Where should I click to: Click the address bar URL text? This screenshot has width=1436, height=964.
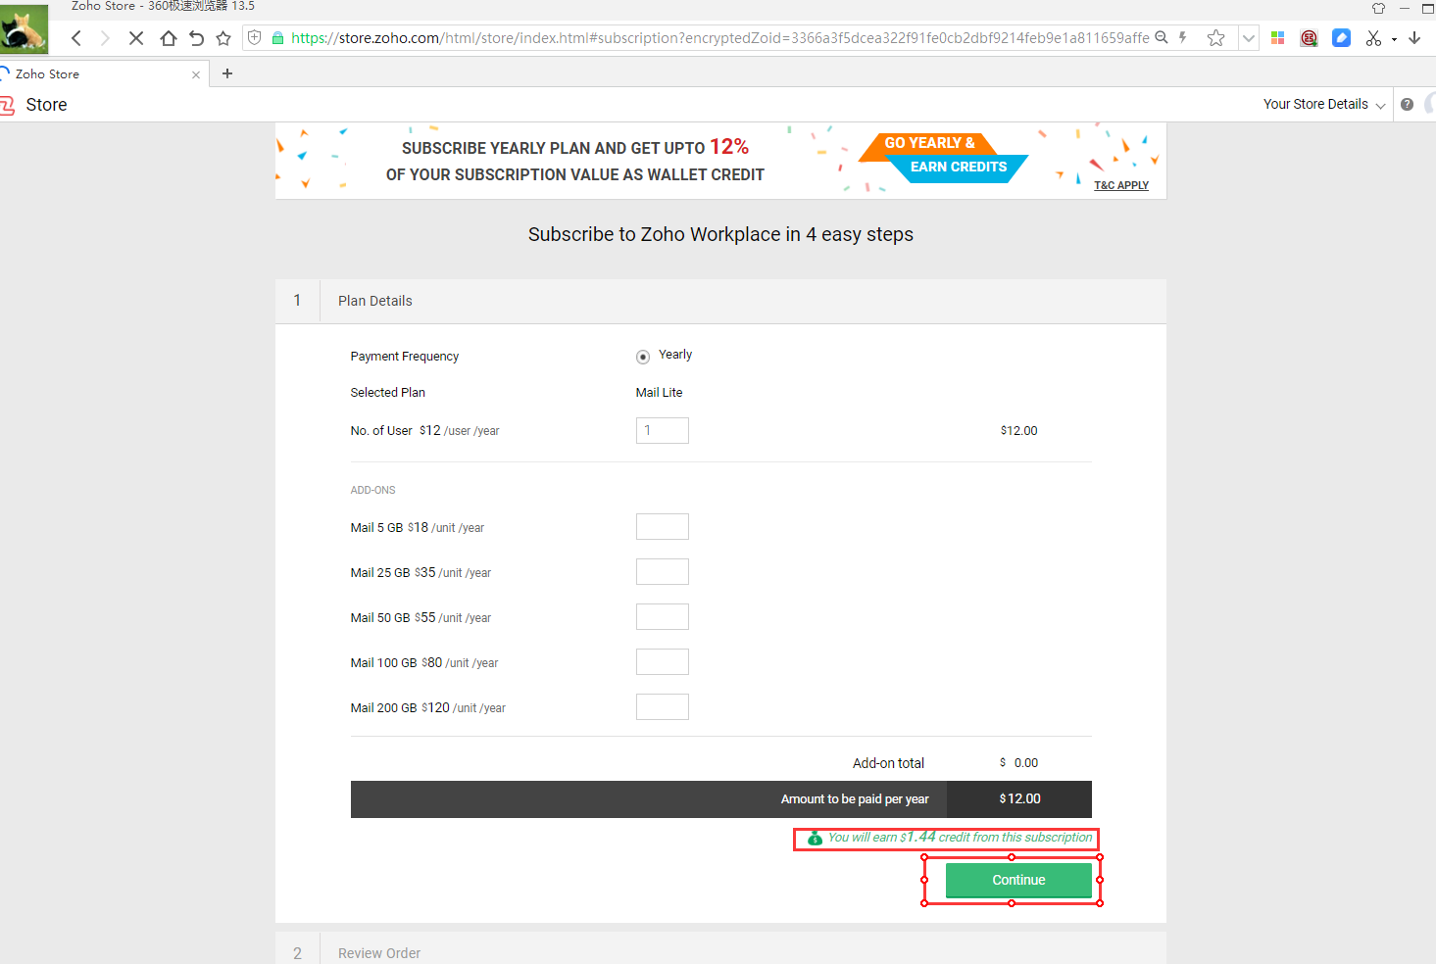(720, 38)
